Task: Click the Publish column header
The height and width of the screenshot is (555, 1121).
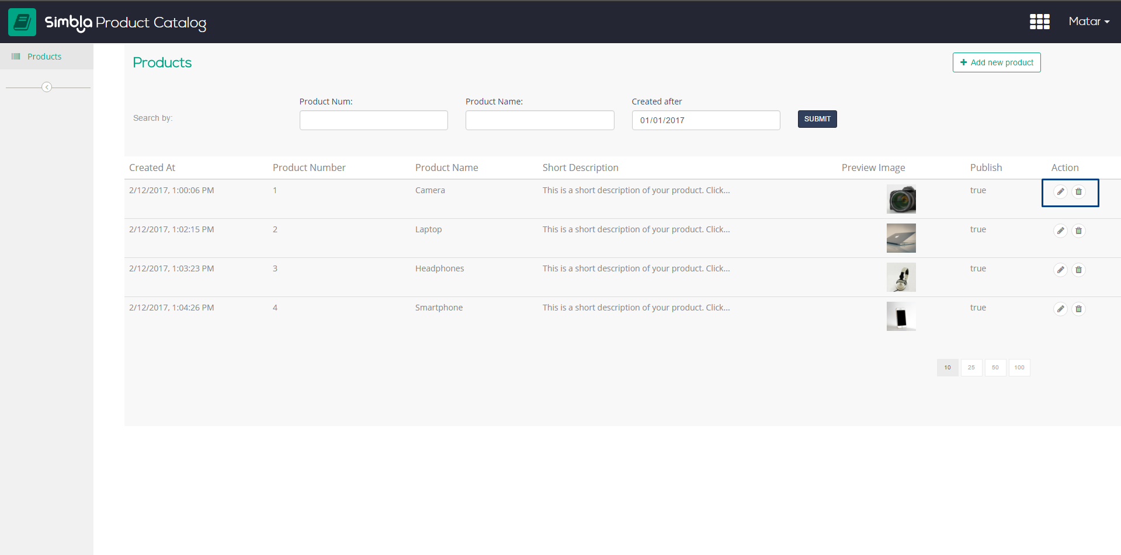Action: (x=986, y=167)
